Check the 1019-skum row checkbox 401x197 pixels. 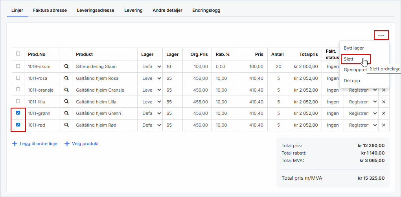tap(18, 66)
